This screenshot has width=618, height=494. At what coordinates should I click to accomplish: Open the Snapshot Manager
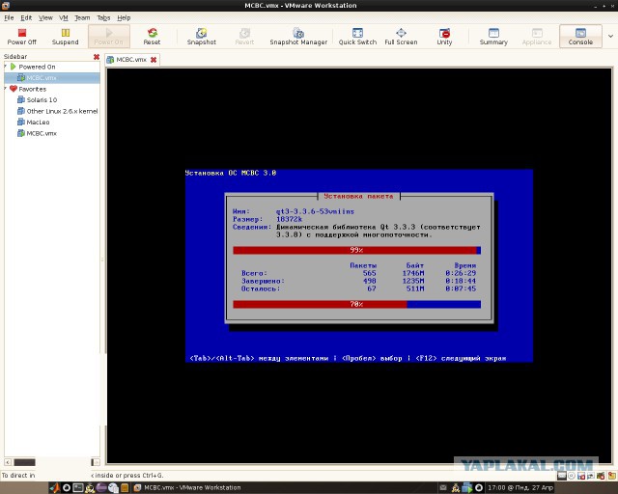click(x=298, y=37)
